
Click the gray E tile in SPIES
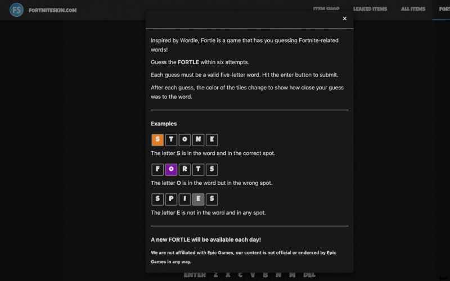(198, 199)
